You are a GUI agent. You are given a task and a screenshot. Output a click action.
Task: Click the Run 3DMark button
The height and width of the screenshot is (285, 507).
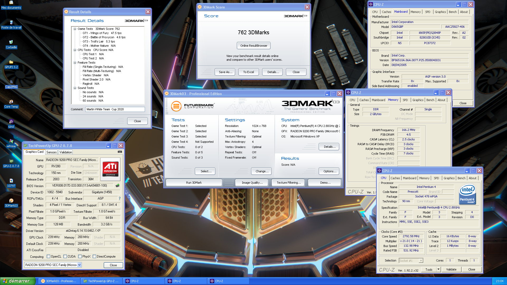coord(194,183)
